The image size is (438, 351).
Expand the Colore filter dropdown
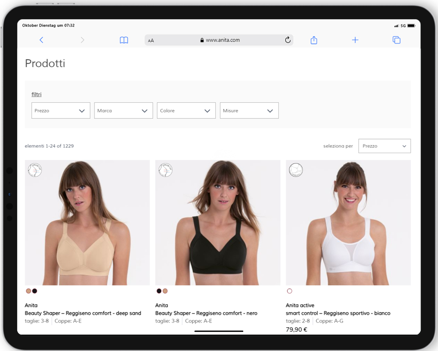[186, 111]
